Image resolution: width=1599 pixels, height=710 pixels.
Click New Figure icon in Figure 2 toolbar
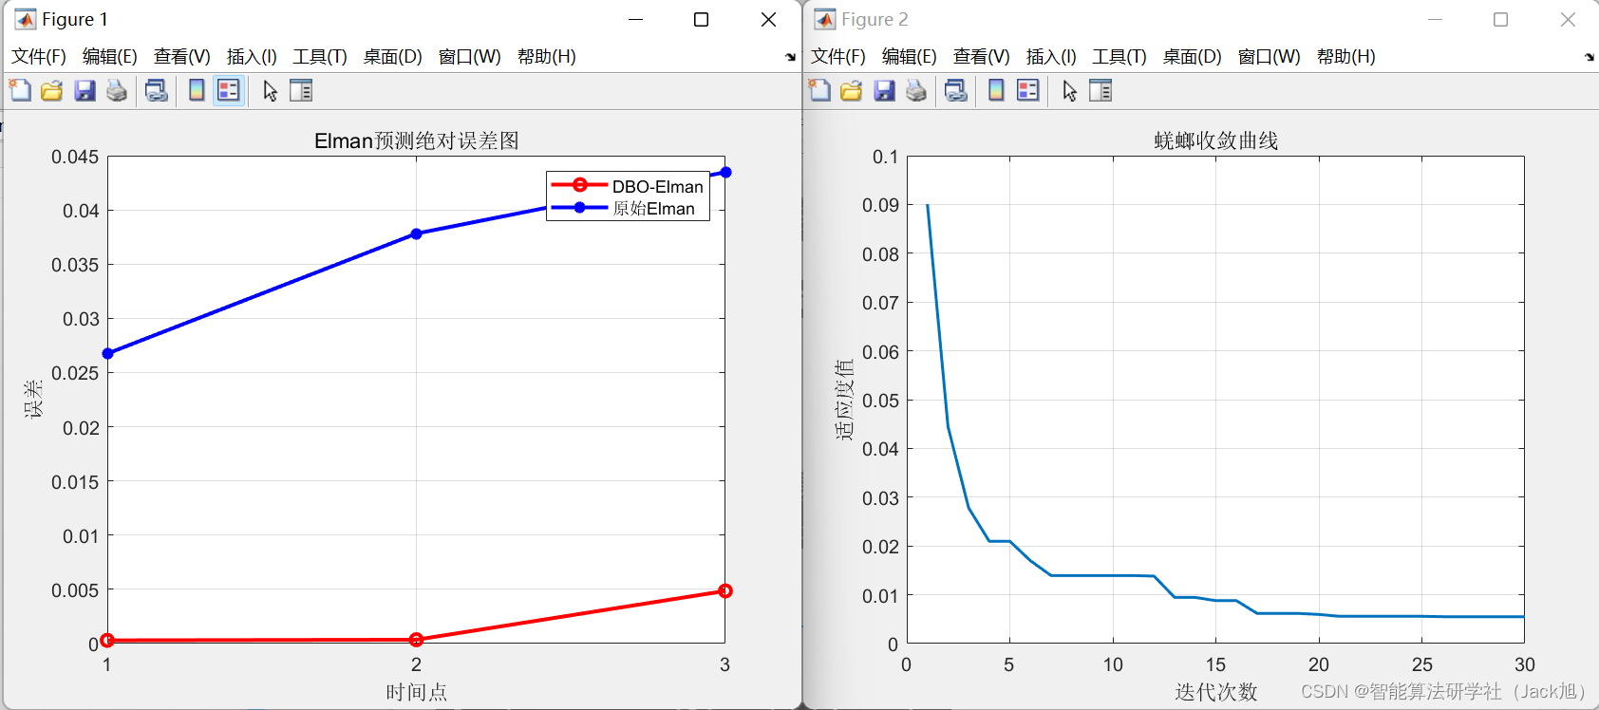[819, 91]
